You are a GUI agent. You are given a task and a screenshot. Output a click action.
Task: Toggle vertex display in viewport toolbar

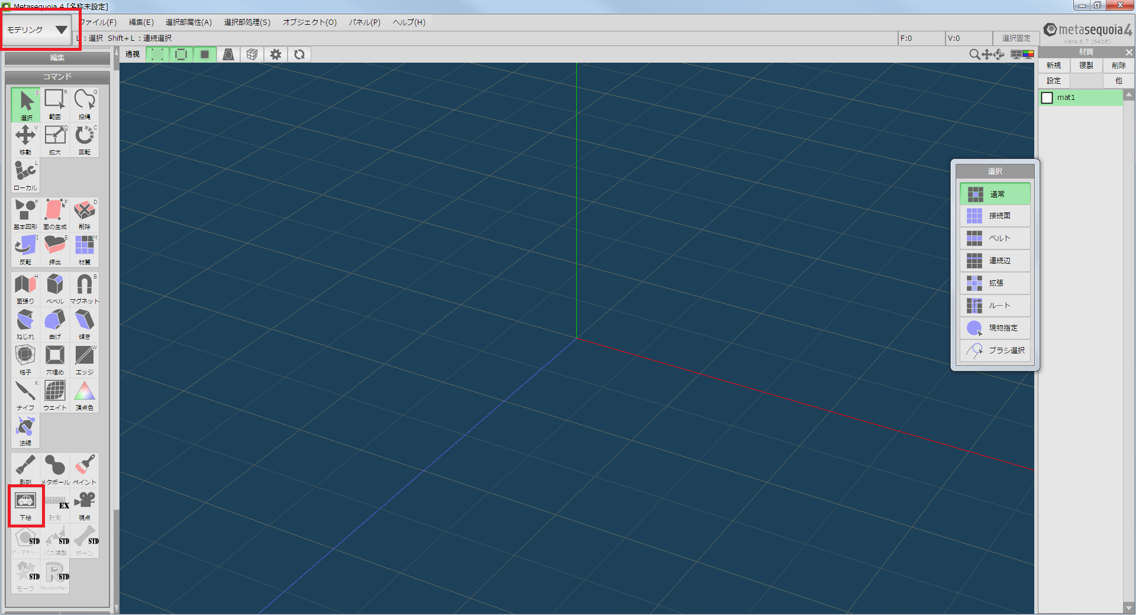click(157, 54)
